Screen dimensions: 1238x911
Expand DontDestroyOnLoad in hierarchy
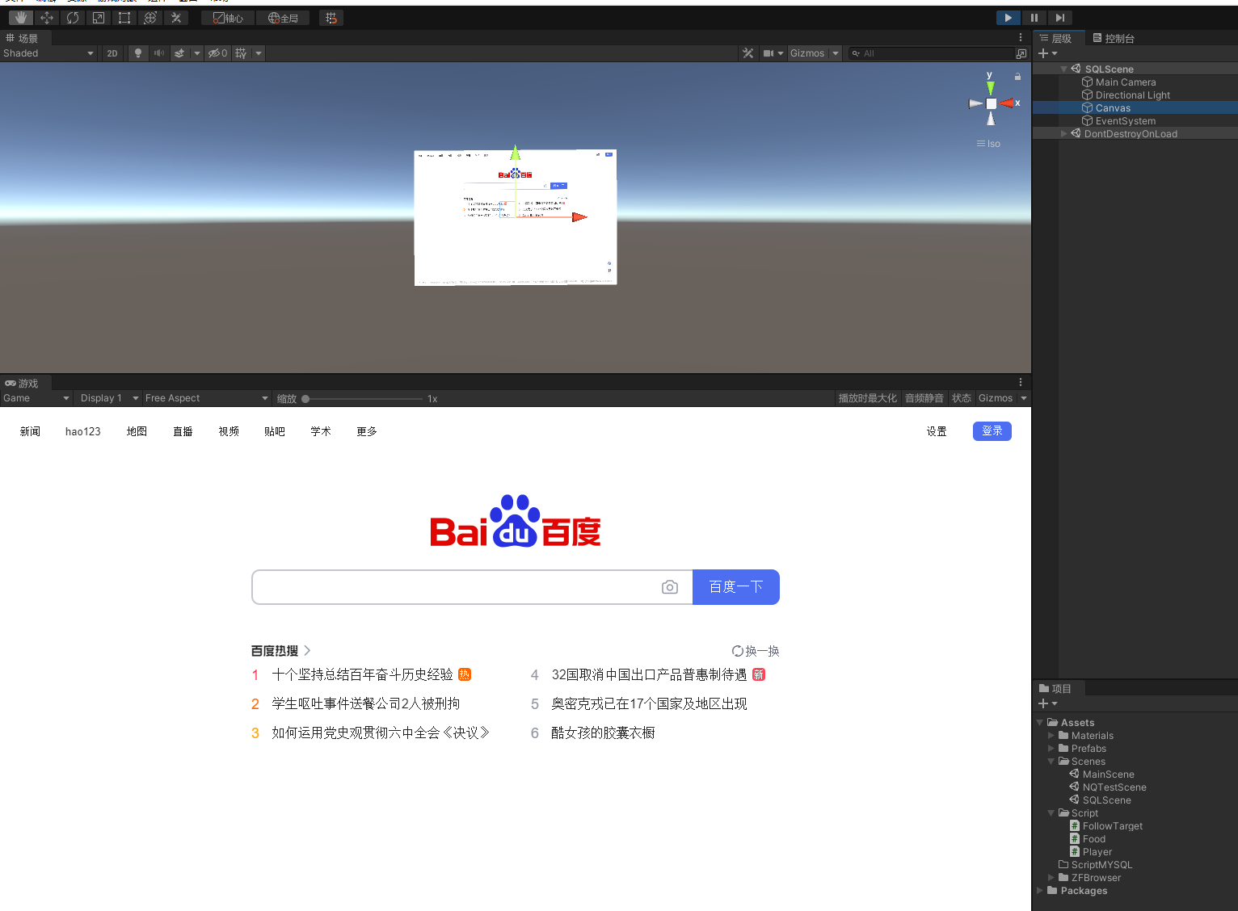[x=1064, y=134]
